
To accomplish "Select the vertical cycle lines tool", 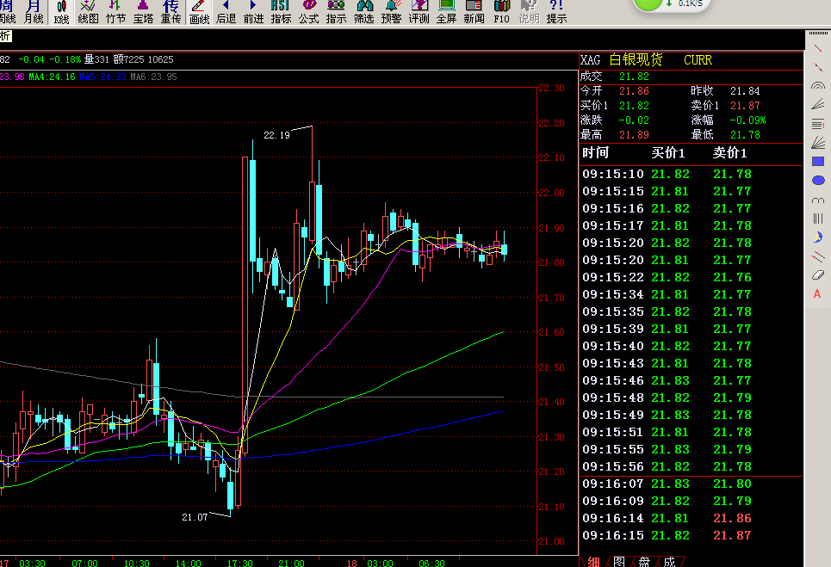I will [x=817, y=219].
